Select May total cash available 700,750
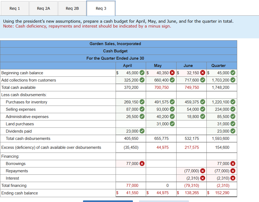The width and height of the screenshot is (259, 202). (161, 87)
